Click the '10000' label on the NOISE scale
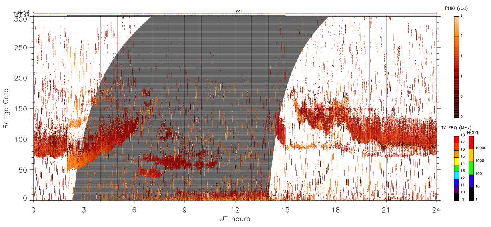This screenshot has height=227, width=491. pyautogui.click(x=481, y=148)
